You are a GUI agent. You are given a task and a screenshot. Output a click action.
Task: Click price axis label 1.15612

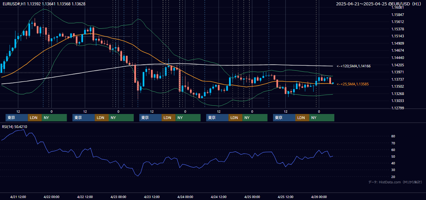(398, 22)
